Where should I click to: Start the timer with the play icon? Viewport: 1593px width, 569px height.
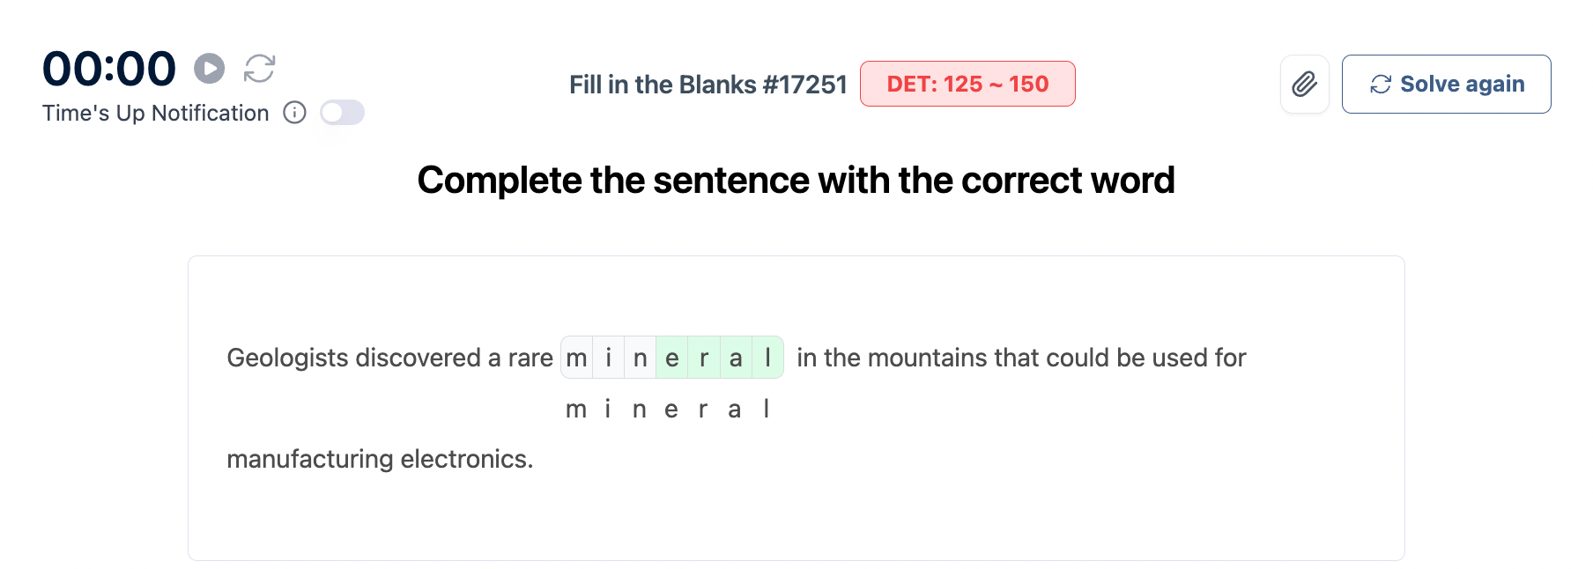tap(209, 68)
